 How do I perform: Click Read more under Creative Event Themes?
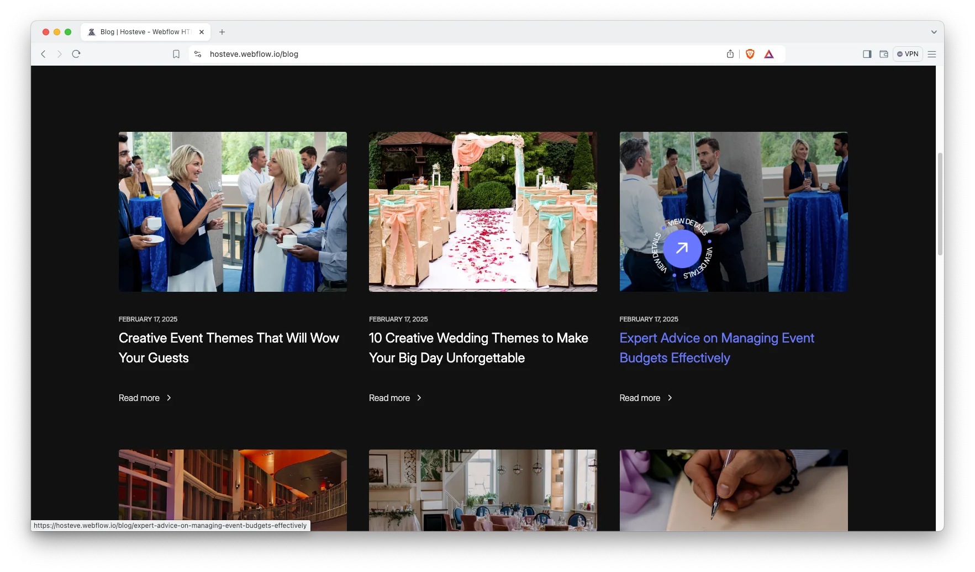coord(139,398)
